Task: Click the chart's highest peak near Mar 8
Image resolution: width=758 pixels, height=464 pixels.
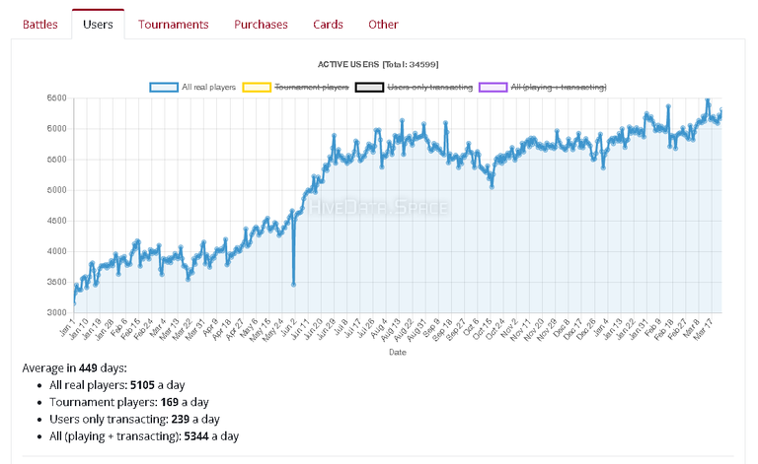Action: tap(708, 99)
